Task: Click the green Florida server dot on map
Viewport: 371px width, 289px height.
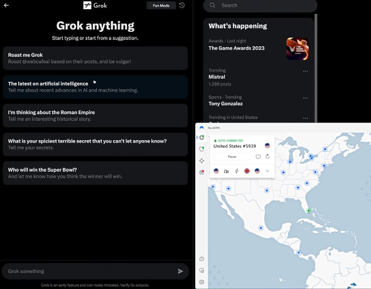Action: coord(308,211)
